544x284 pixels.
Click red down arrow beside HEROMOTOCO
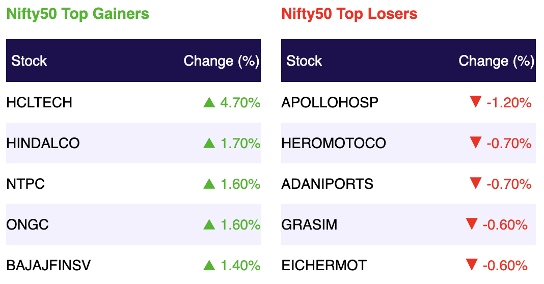[475, 143]
